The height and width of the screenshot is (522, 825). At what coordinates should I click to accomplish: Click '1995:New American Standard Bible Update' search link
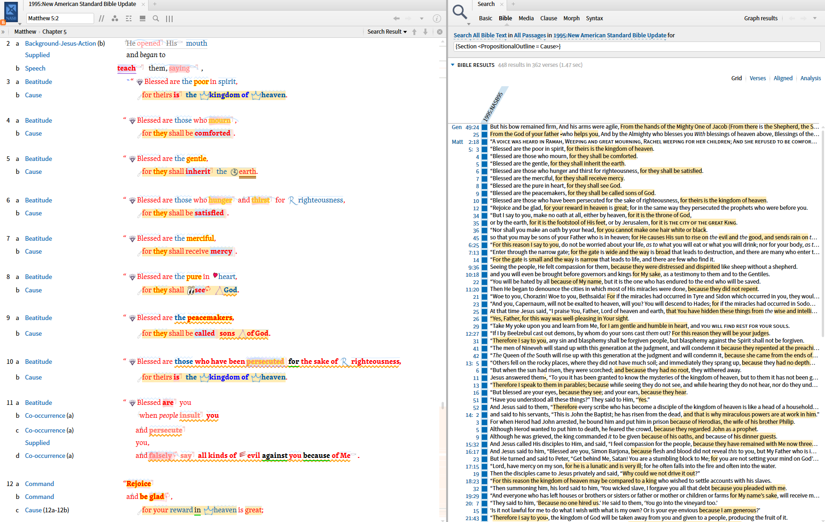610,36
